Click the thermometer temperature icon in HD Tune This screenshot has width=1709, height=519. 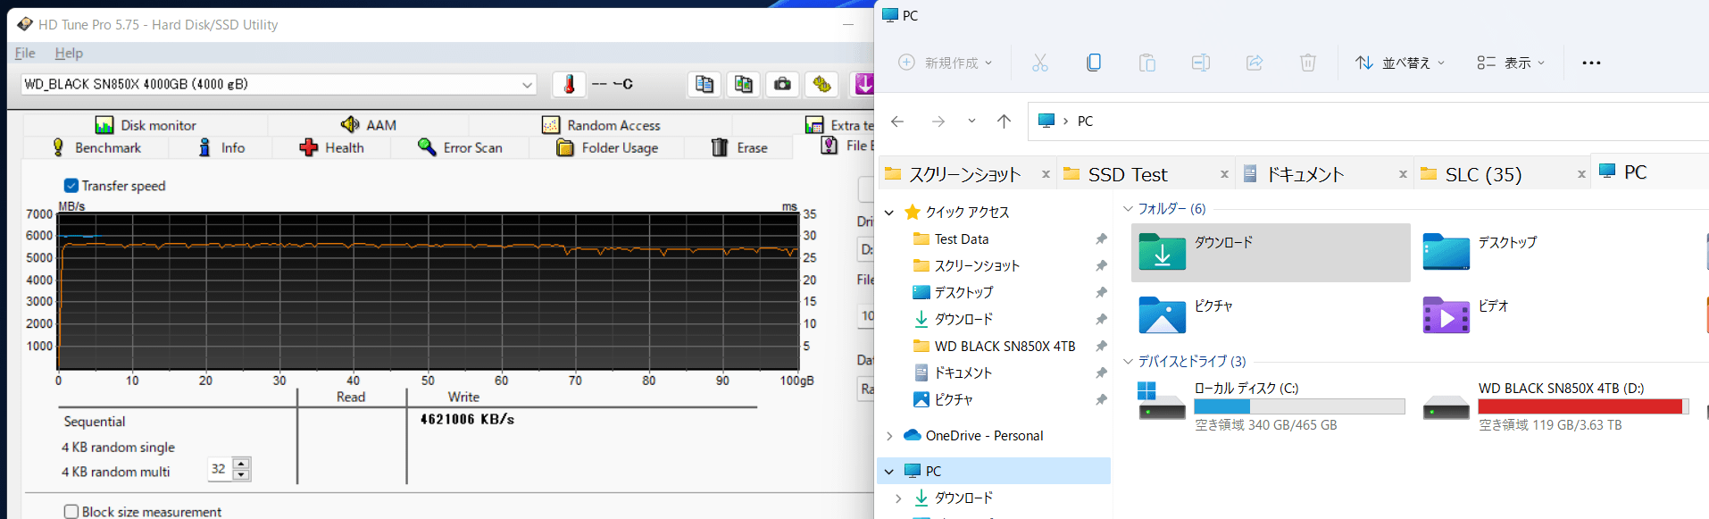tap(569, 84)
